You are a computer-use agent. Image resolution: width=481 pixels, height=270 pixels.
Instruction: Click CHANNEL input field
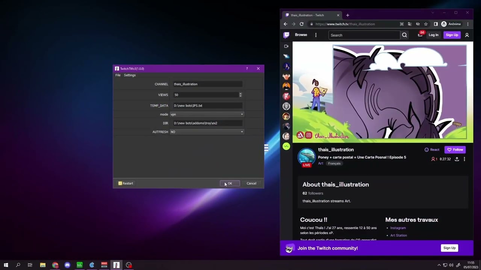[207, 84]
